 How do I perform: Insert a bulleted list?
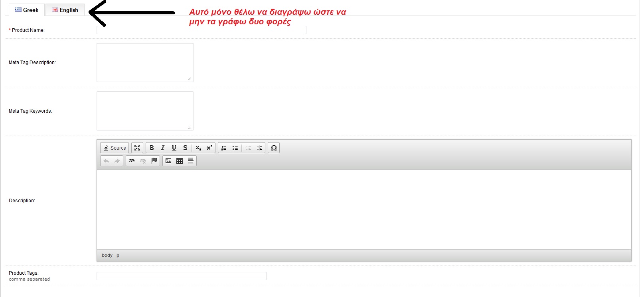point(235,148)
